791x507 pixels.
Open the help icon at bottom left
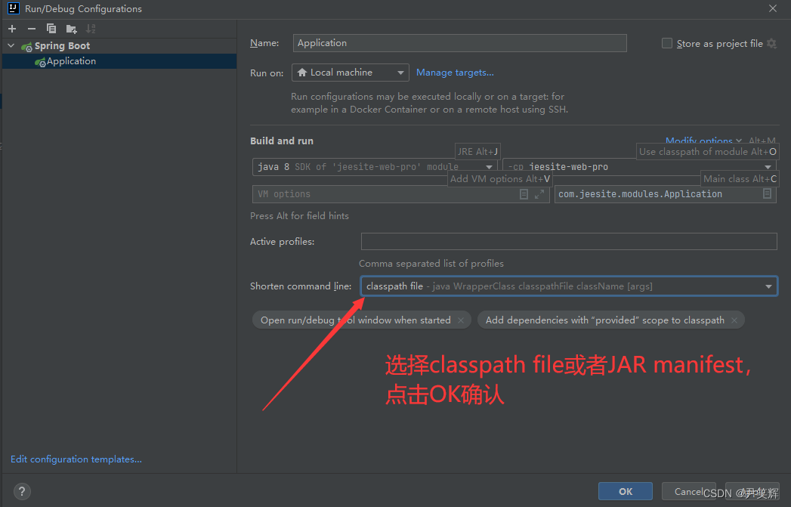(x=21, y=491)
